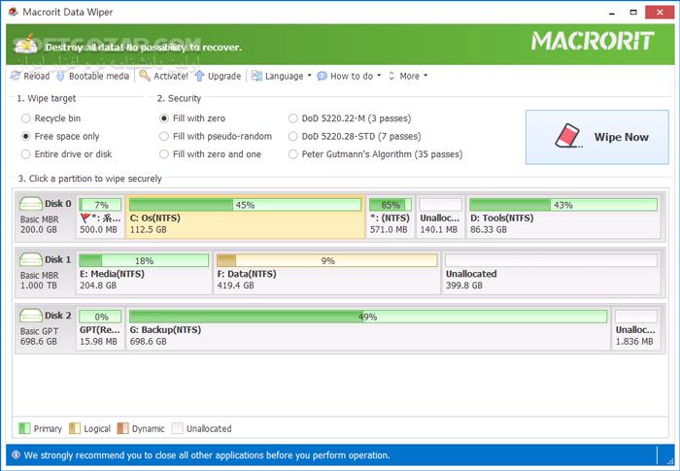
Task: Click the Disk 1 drive icon
Action: tap(31, 259)
